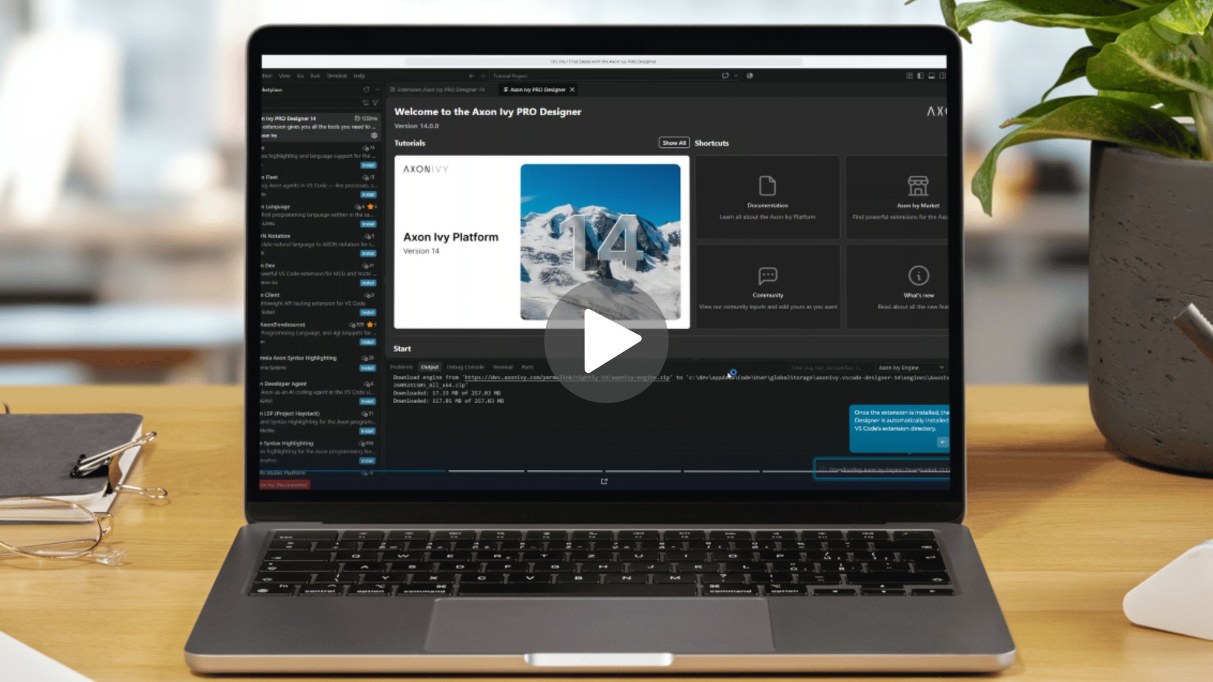Open video in new window icon
The width and height of the screenshot is (1213, 682).
click(x=604, y=481)
